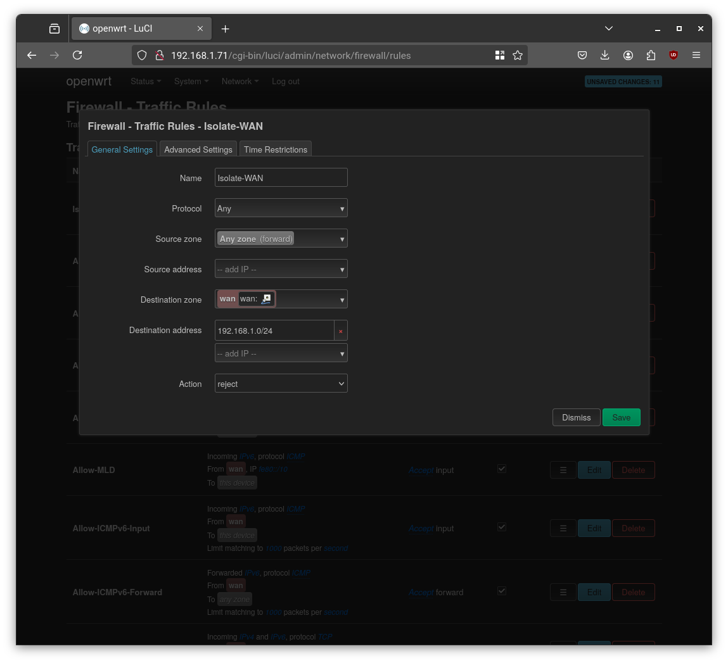Open the Firefox account profile icon
Image resolution: width=728 pixels, height=663 pixels.
pyautogui.click(x=628, y=55)
